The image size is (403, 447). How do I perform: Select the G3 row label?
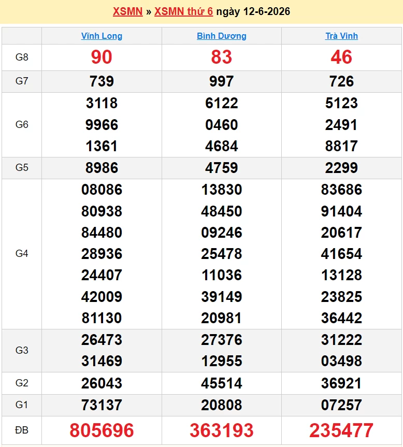click(22, 350)
